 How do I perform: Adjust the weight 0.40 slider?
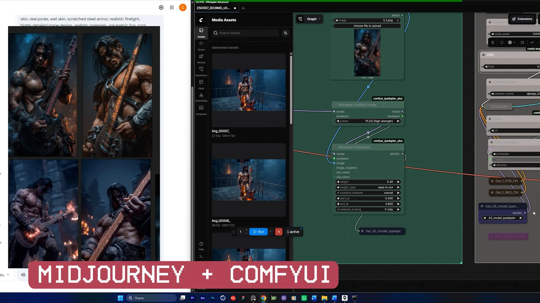368,182
